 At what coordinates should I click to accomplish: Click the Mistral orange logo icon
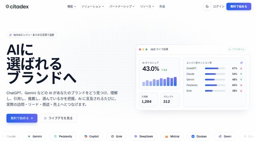[166, 136]
